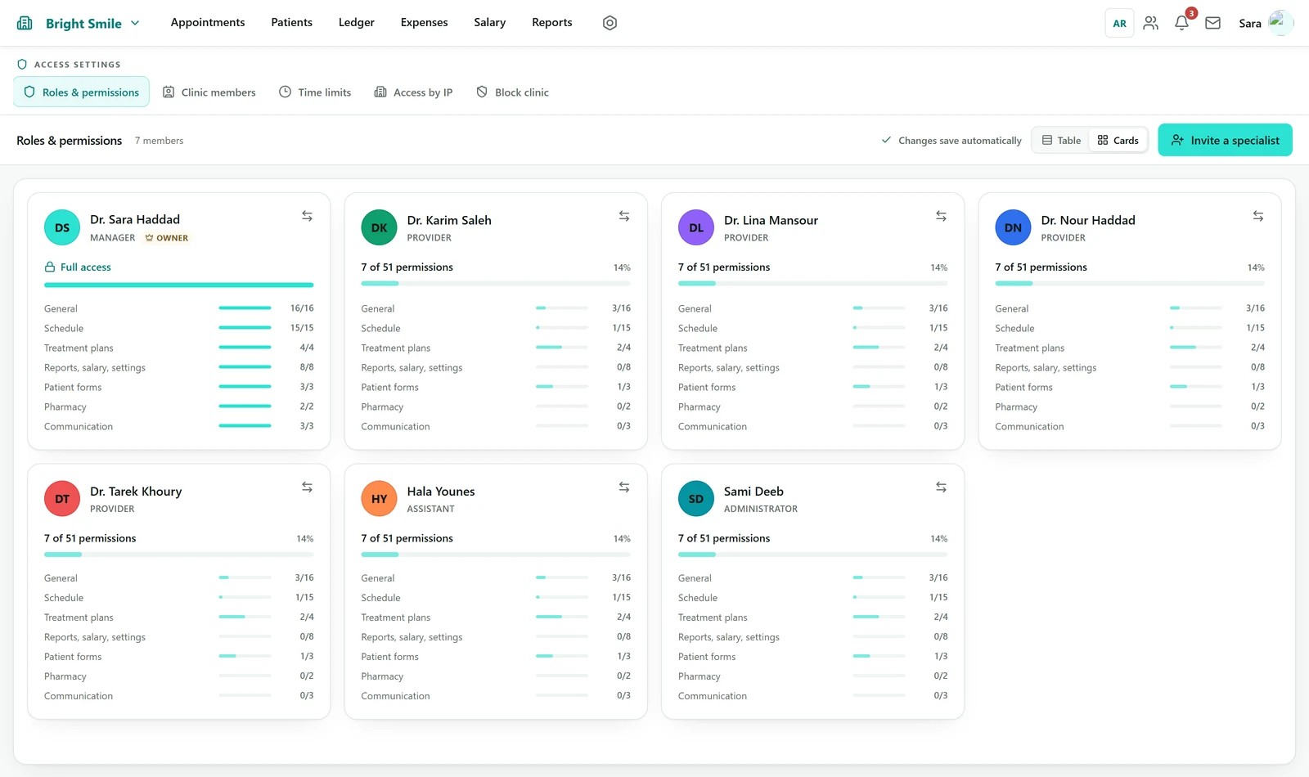The width and height of the screenshot is (1309, 777).
Task: Click the SD avatar of Sami Deeb
Action: (x=696, y=498)
